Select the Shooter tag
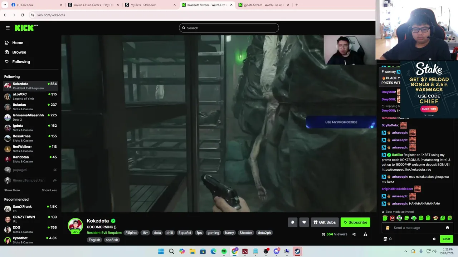Image resolution: width=458 pixels, height=257 pixels. (x=246, y=233)
